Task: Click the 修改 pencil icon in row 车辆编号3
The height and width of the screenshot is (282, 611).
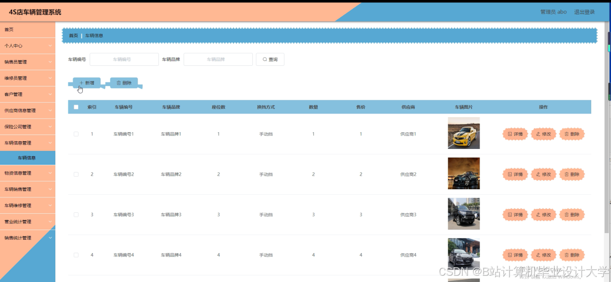Action: pyautogui.click(x=538, y=215)
